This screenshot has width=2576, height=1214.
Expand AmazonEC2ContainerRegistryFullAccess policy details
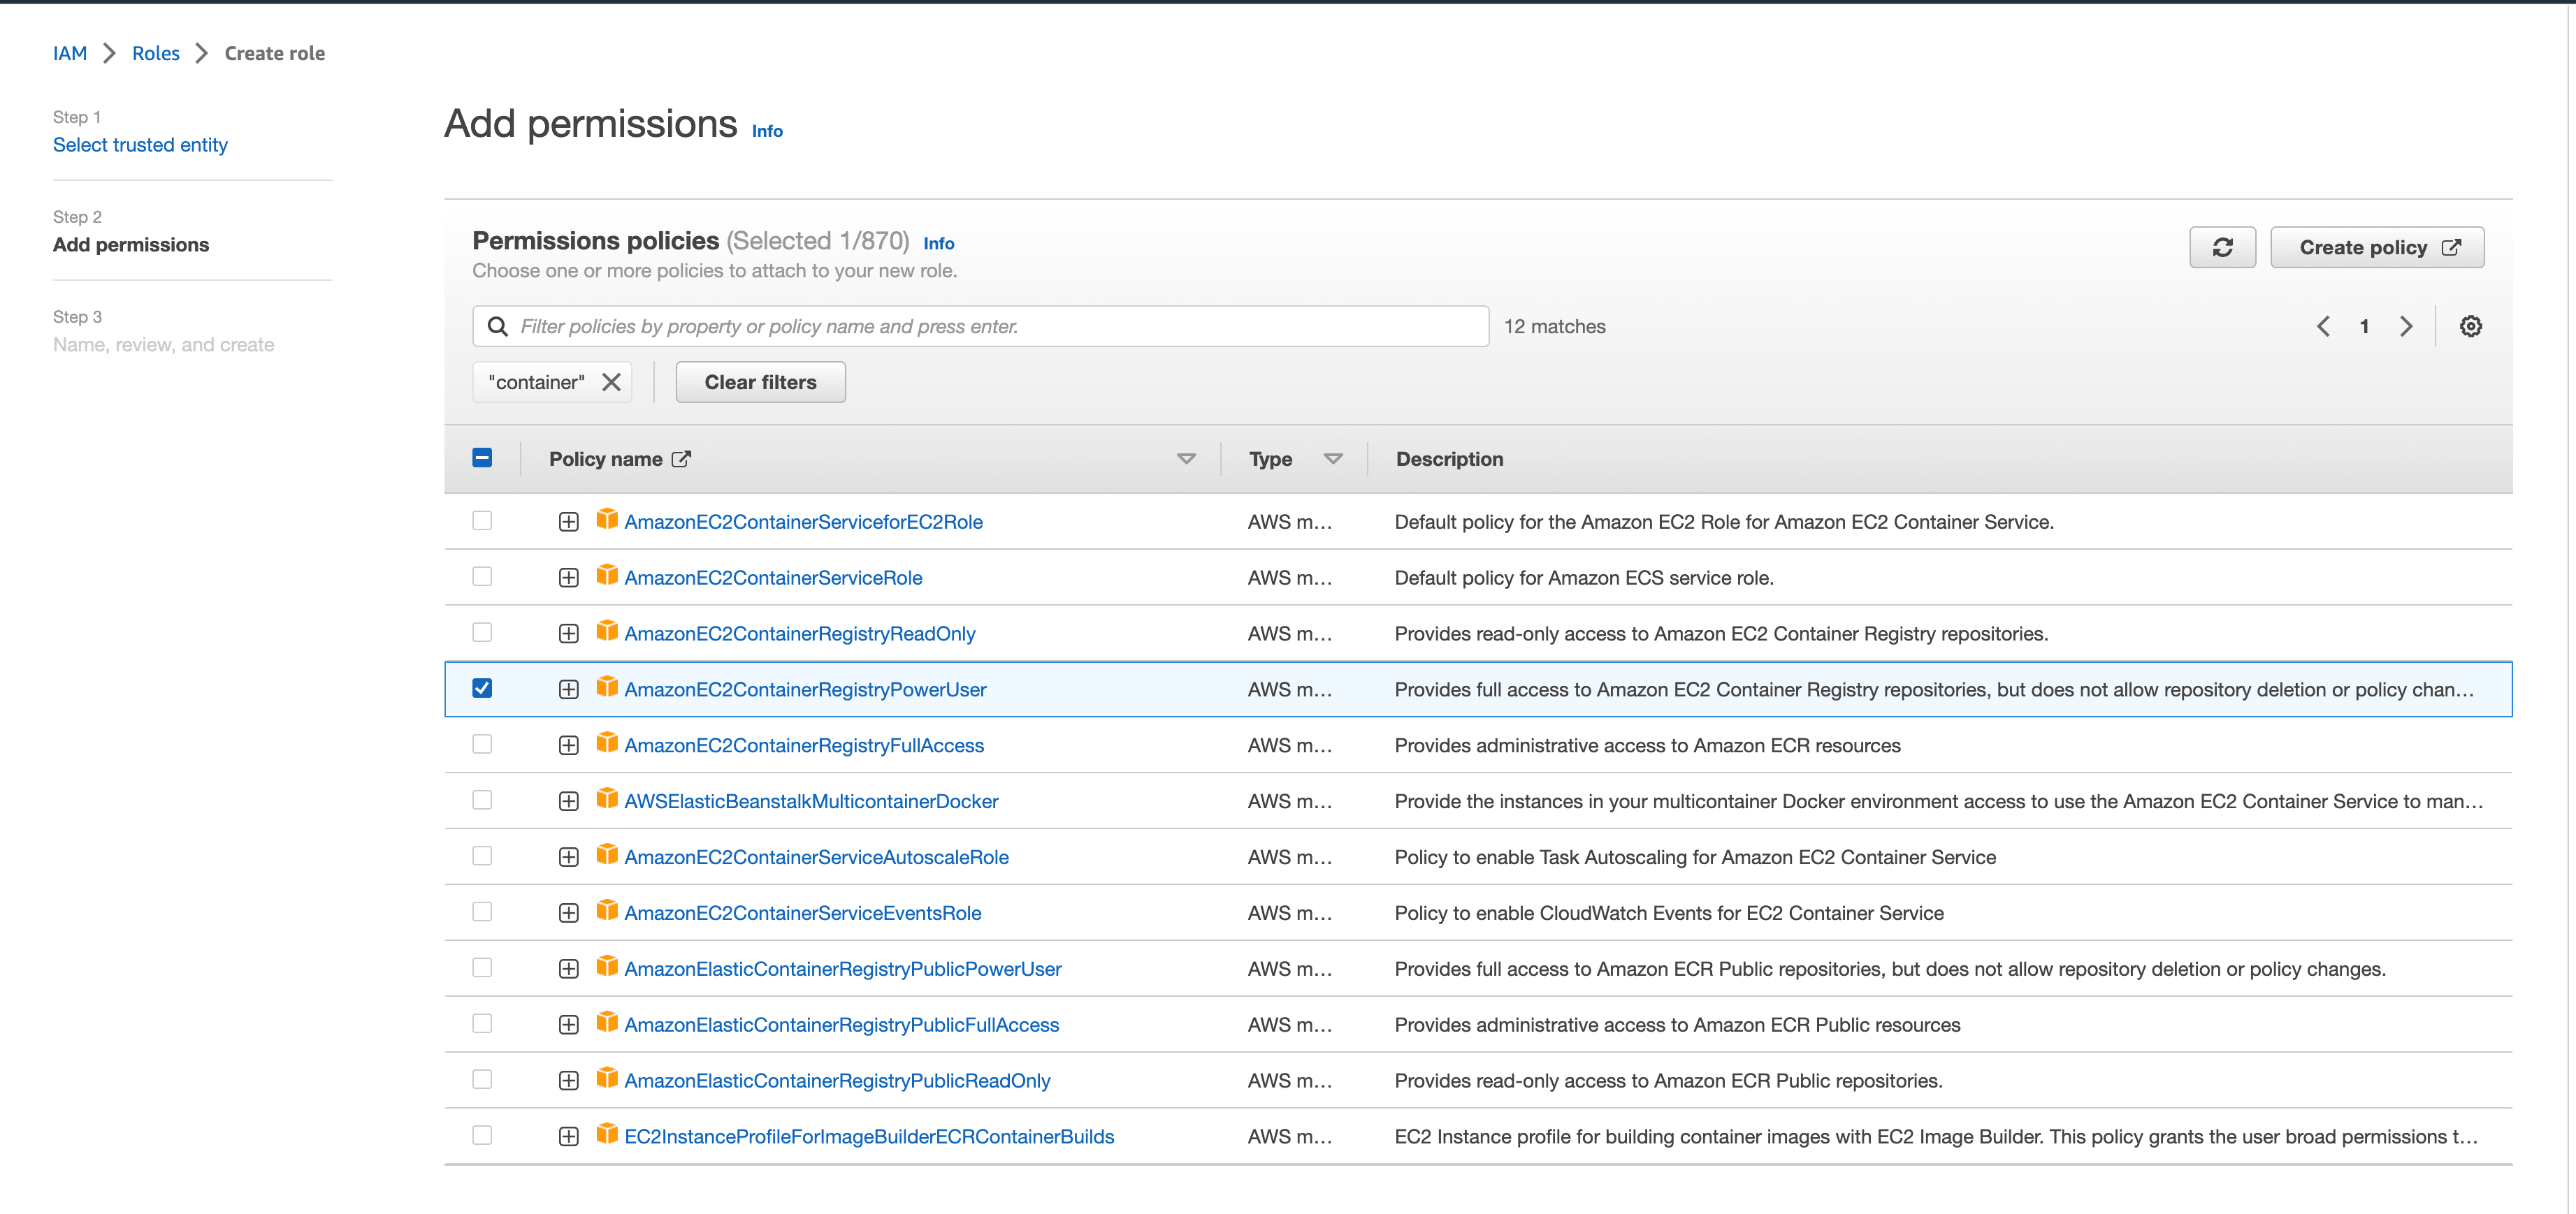pos(568,745)
